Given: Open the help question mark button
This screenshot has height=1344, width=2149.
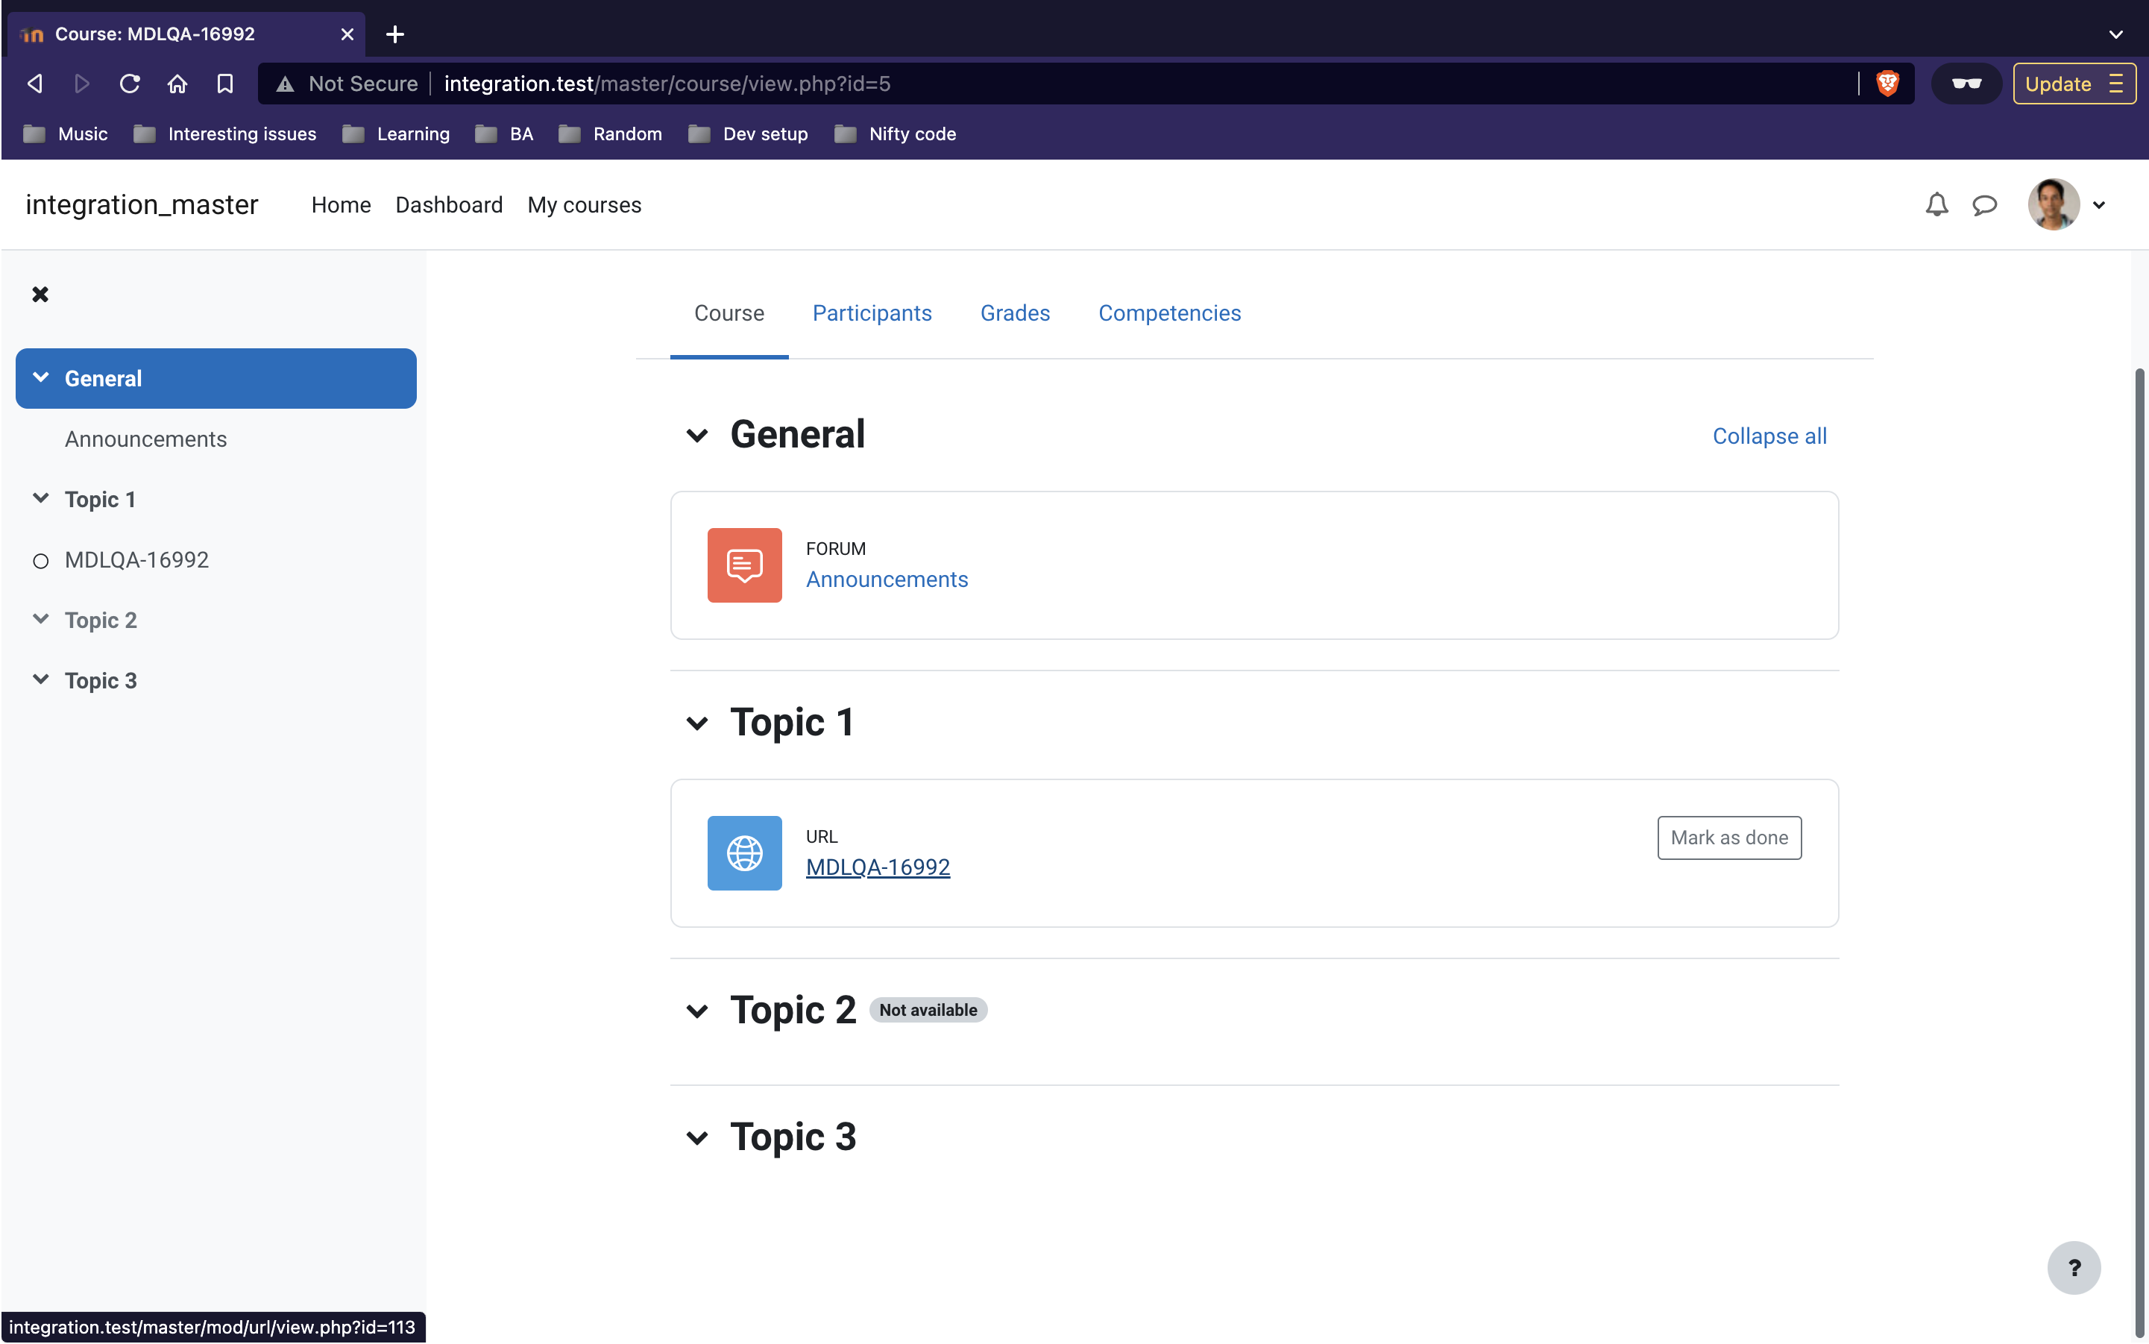Looking at the screenshot, I should coord(2074,1268).
